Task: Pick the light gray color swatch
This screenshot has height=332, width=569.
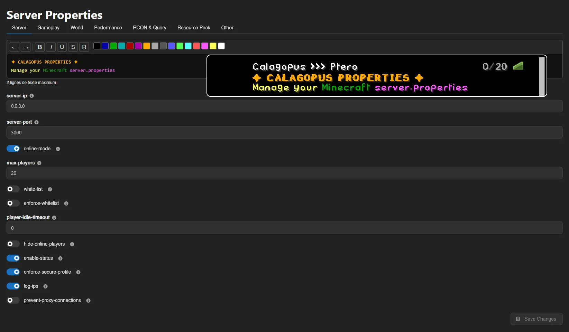Action: (x=155, y=46)
